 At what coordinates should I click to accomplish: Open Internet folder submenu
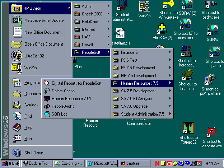92,29
